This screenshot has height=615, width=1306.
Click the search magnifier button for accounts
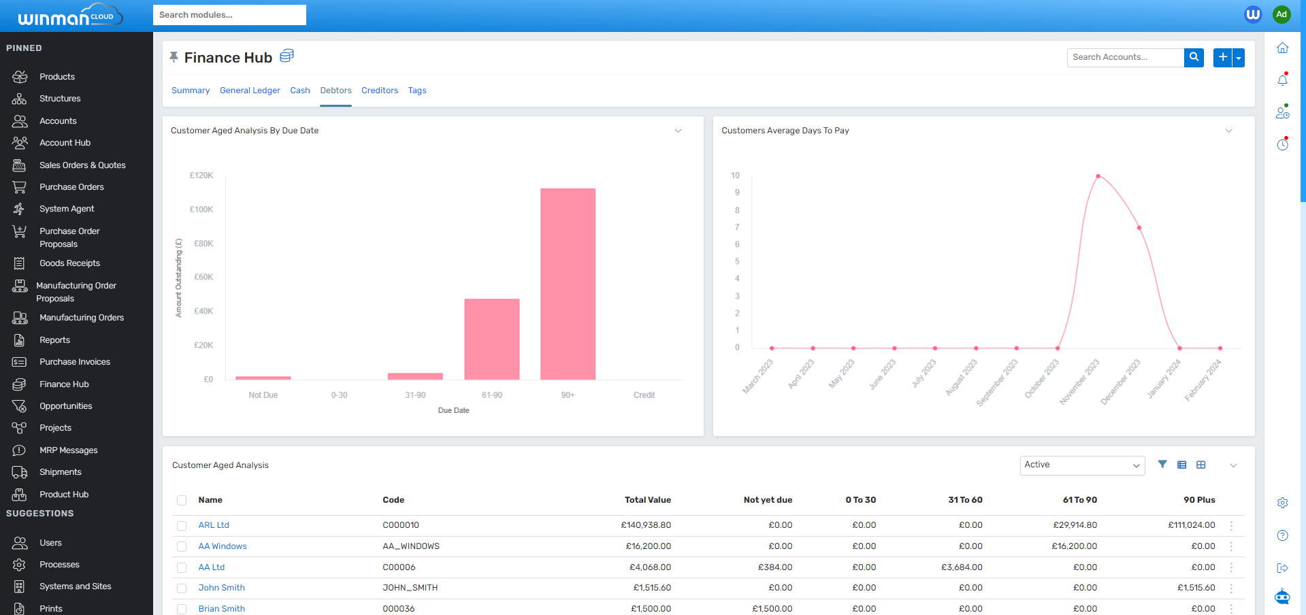point(1194,58)
